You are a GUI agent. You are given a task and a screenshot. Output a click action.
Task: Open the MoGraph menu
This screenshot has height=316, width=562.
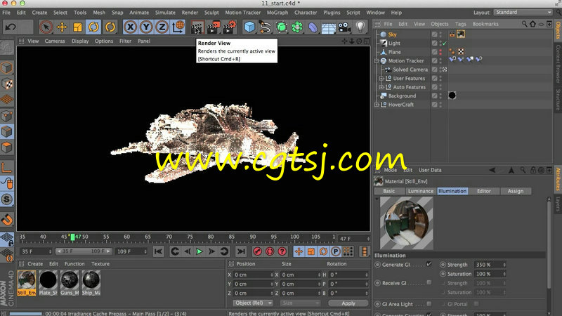[277, 13]
